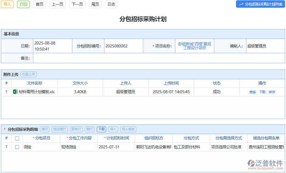Click the 下一页 next page button
Screen dimensions: 286x173
[77, 4]
